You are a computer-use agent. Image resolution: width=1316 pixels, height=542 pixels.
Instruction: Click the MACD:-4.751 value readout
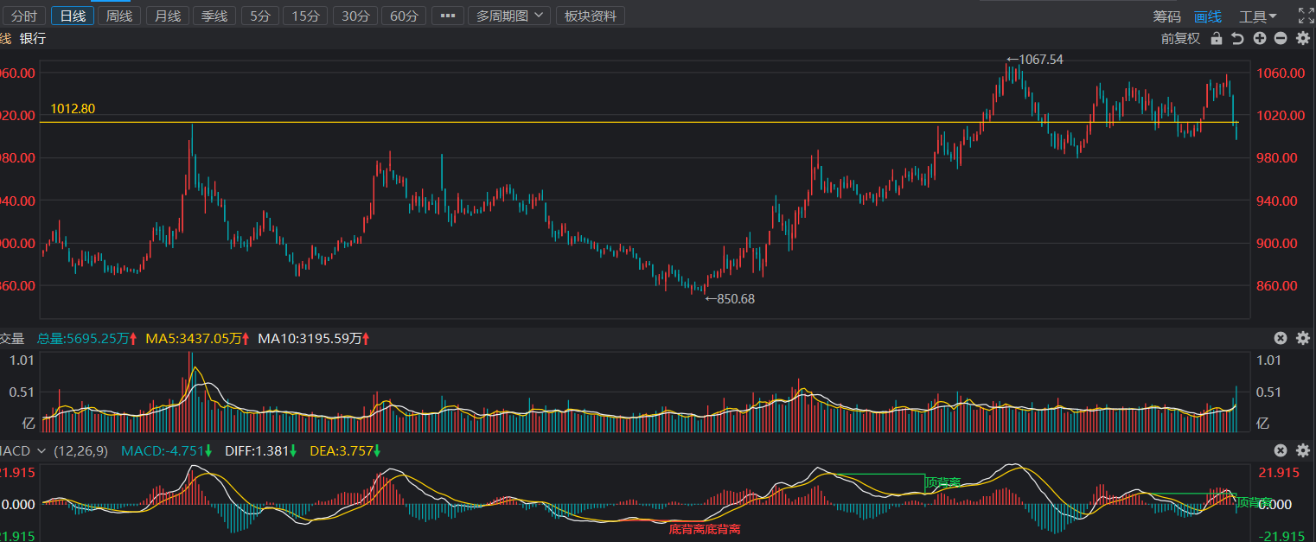pos(166,450)
